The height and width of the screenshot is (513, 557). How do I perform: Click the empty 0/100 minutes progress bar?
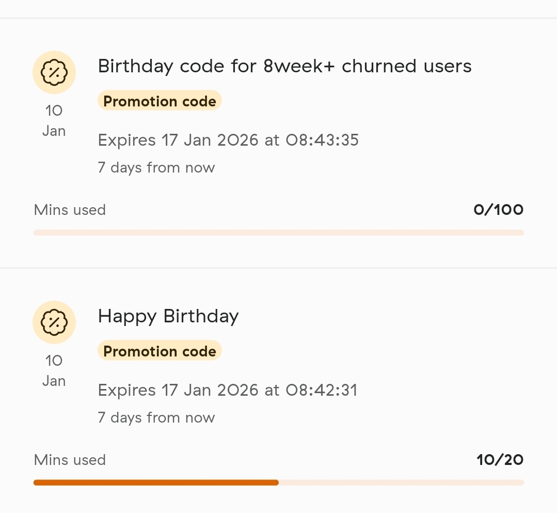(279, 232)
